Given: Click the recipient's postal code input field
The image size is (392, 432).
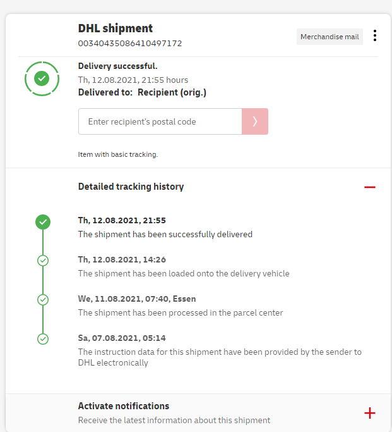Looking at the screenshot, I should (160, 121).
